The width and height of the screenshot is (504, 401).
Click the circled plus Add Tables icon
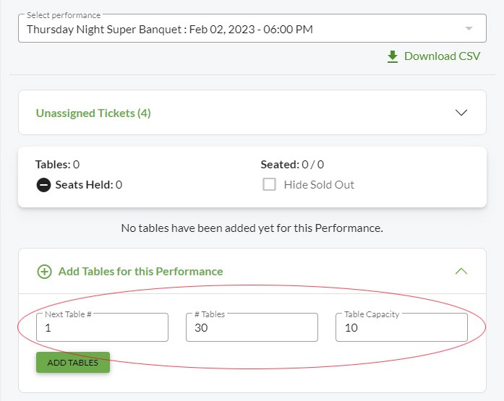coord(44,272)
